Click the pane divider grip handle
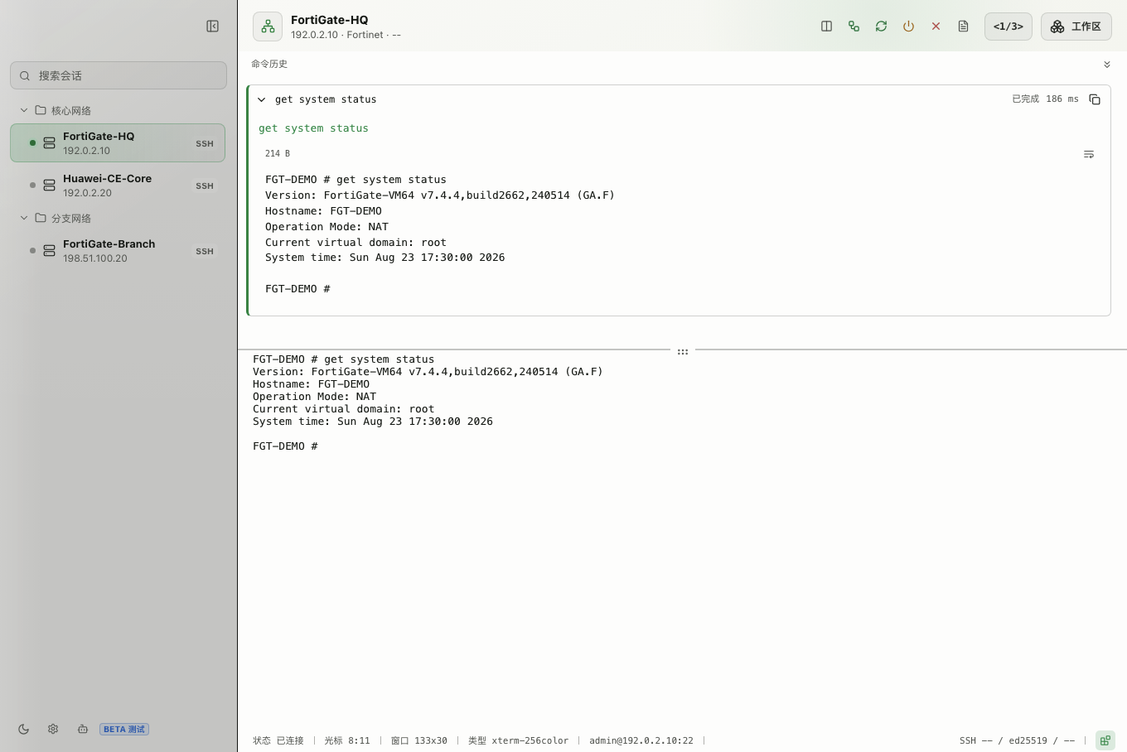Image resolution: width=1127 pixels, height=752 pixels. tap(683, 352)
